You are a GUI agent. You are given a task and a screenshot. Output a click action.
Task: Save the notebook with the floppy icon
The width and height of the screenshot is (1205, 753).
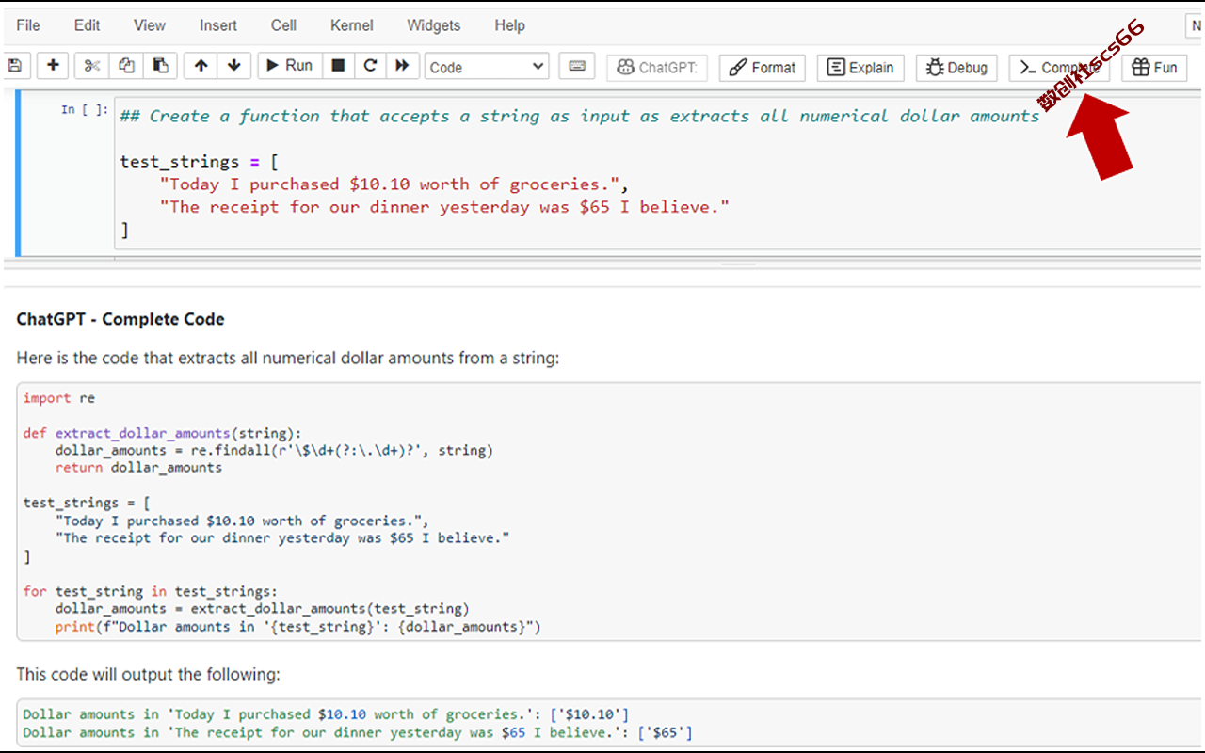[15, 66]
